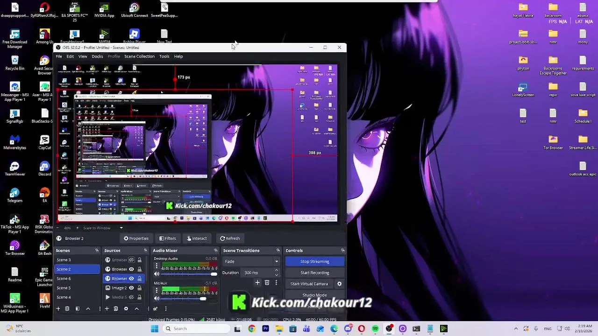The image size is (598, 336).
Task: Open the View menu in OBS
Action: coord(83,56)
